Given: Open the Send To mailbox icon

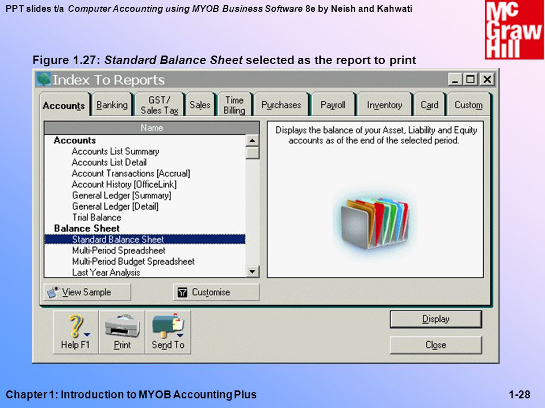Looking at the screenshot, I should pyautogui.click(x=167, y=325).
